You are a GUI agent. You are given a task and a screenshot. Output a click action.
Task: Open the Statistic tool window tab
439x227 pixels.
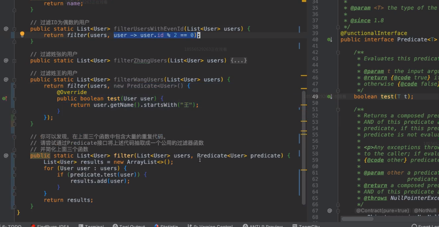(x=166, y=226)
